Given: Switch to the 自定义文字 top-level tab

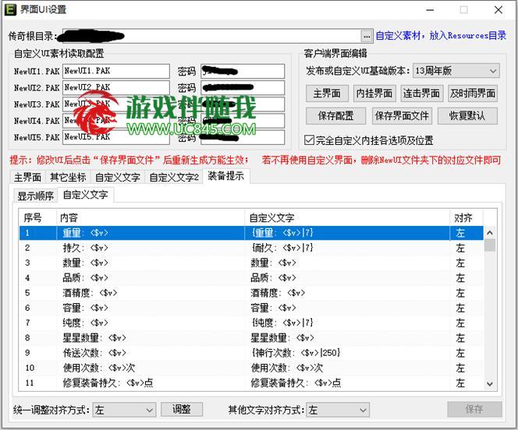Looking at the screenshot, I should (x=118, y=177).
